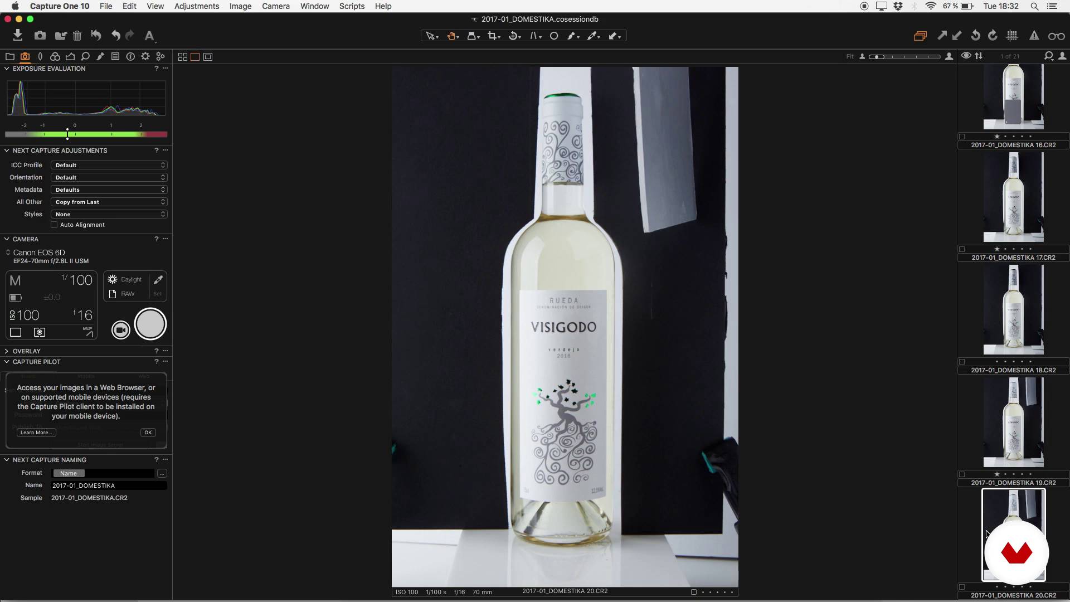1070x602 pixels.
Task: Switch viewer to multi grid view
Action: (183, 57)
